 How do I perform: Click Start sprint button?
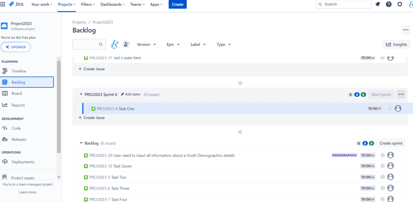click(382, 94)
